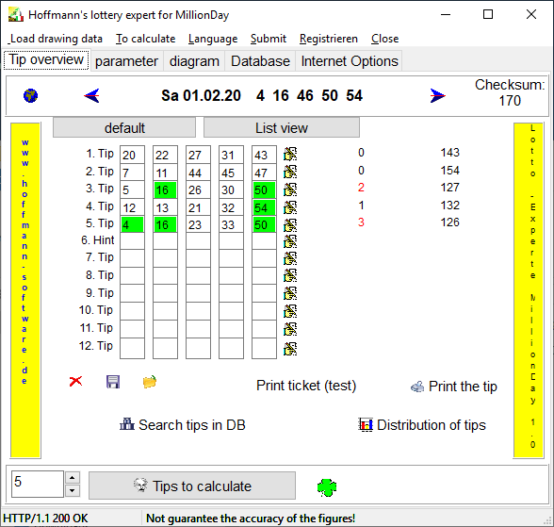
Task: Go to previous drawing with left arrow
Action: click(x=92, y=96)
